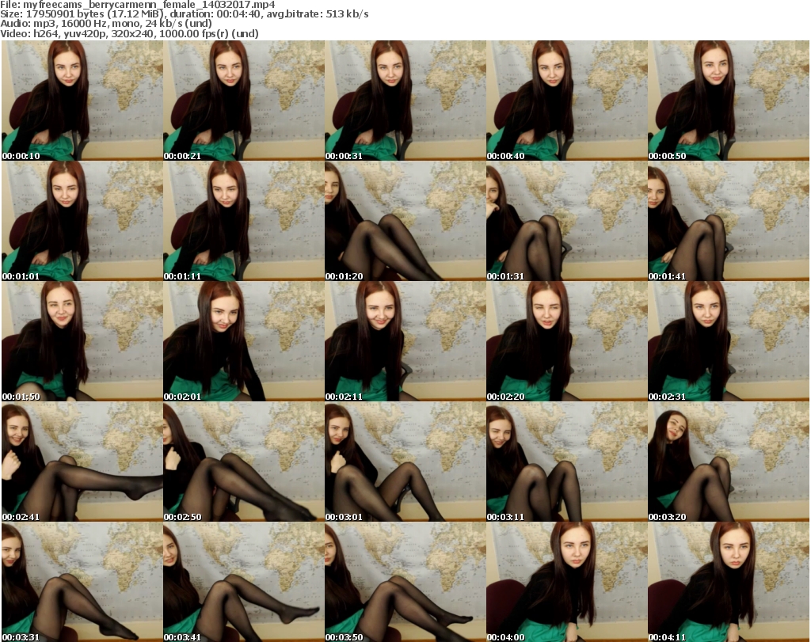The height and width of the screenshot is (642, 811).
Task: Select the thumbnail stamped 00:03:50
Action: click(405, 582)
